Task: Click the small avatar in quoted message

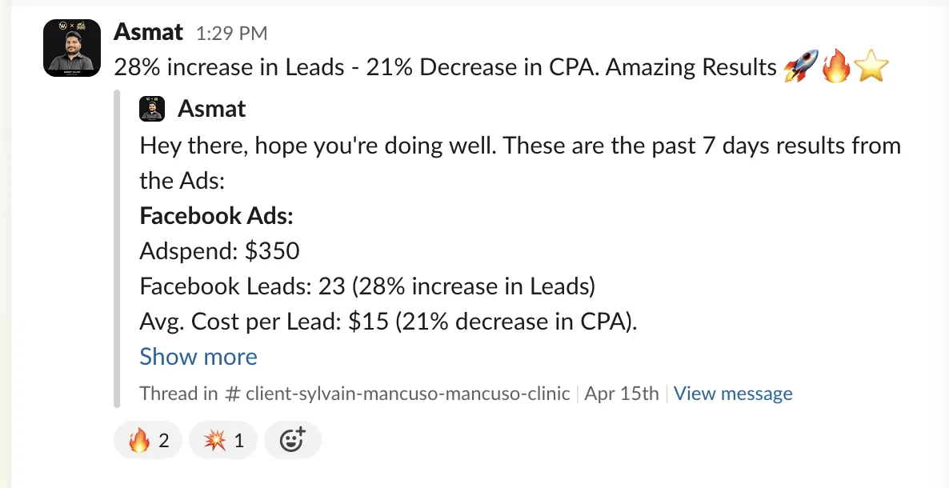Action: coord(152,109)
